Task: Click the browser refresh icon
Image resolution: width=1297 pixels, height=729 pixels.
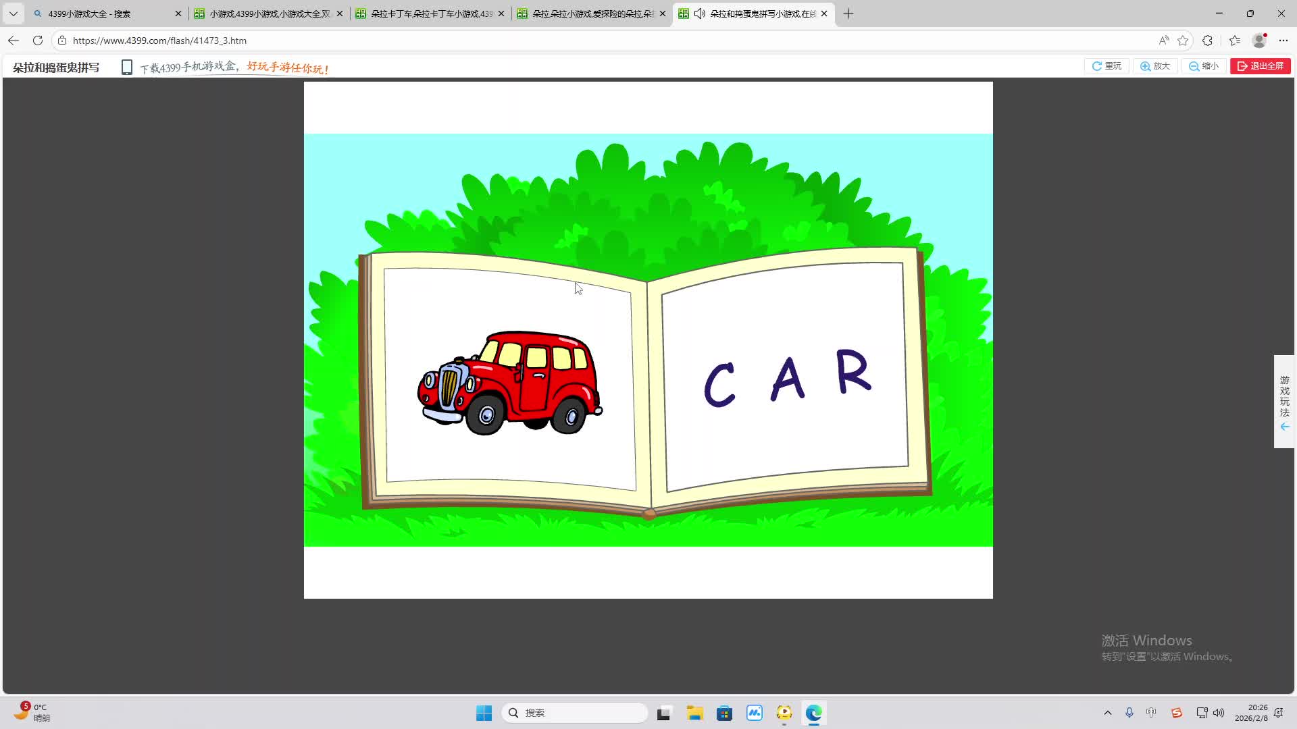Action: point(38,40)
